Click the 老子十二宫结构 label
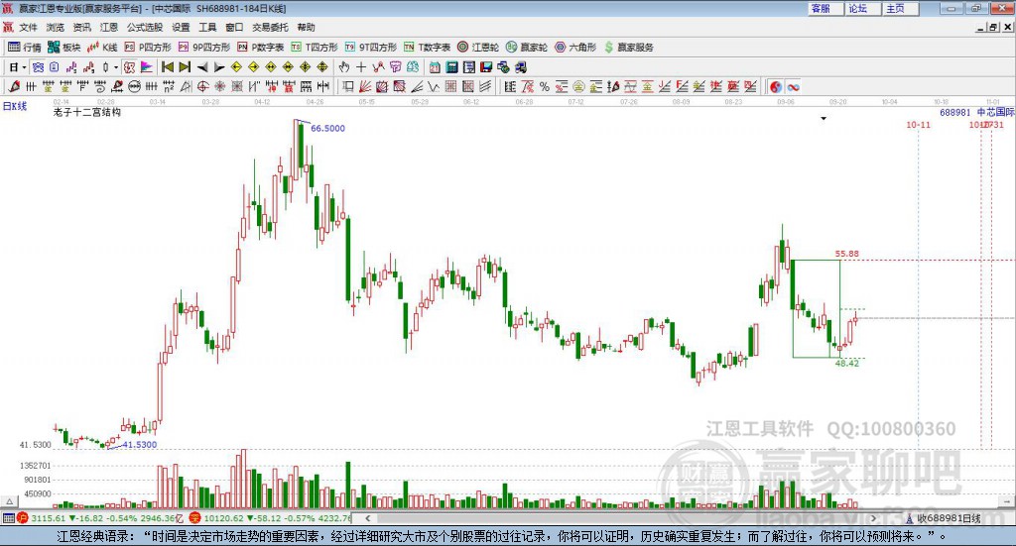Viewport: 1016px width, 546px height. click(x=87, y=112)
